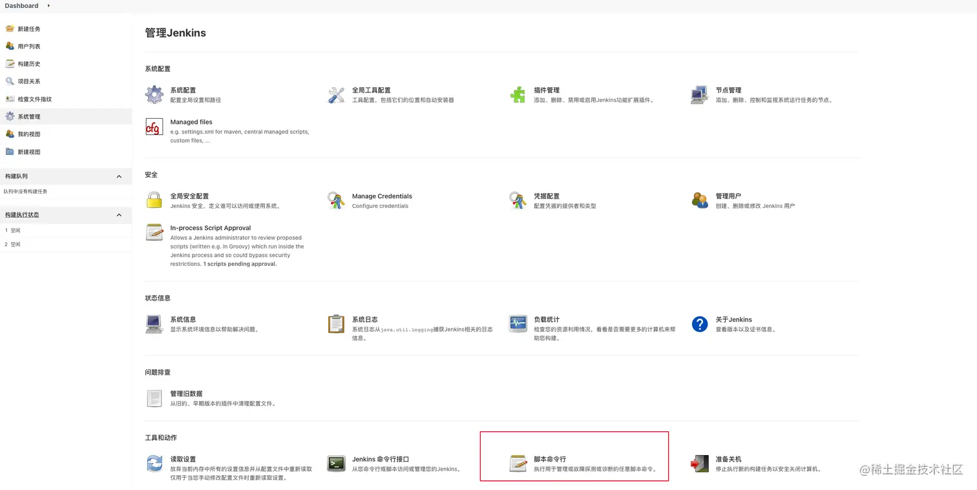Select executor row "1 空闲"
This screenshot has height=490, width=977.
pyautogui.click(x=65, y=230)
